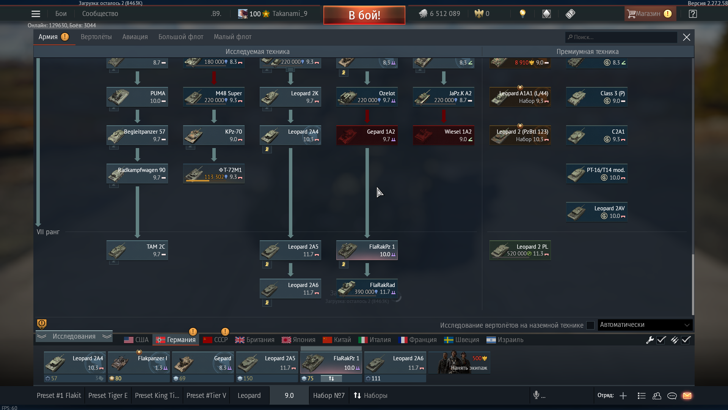The height and width of the screenshot is (410, 728).
Task: Open the orange mail envelope icon
Action: point(687,396)
